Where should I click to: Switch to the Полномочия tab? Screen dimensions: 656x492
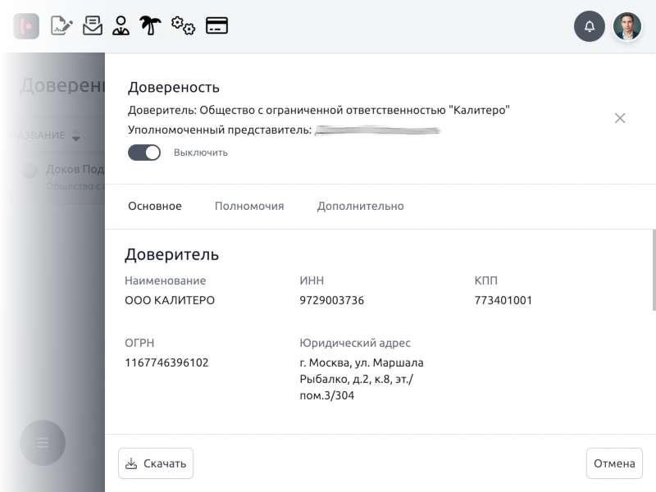(x=249, y=206)
